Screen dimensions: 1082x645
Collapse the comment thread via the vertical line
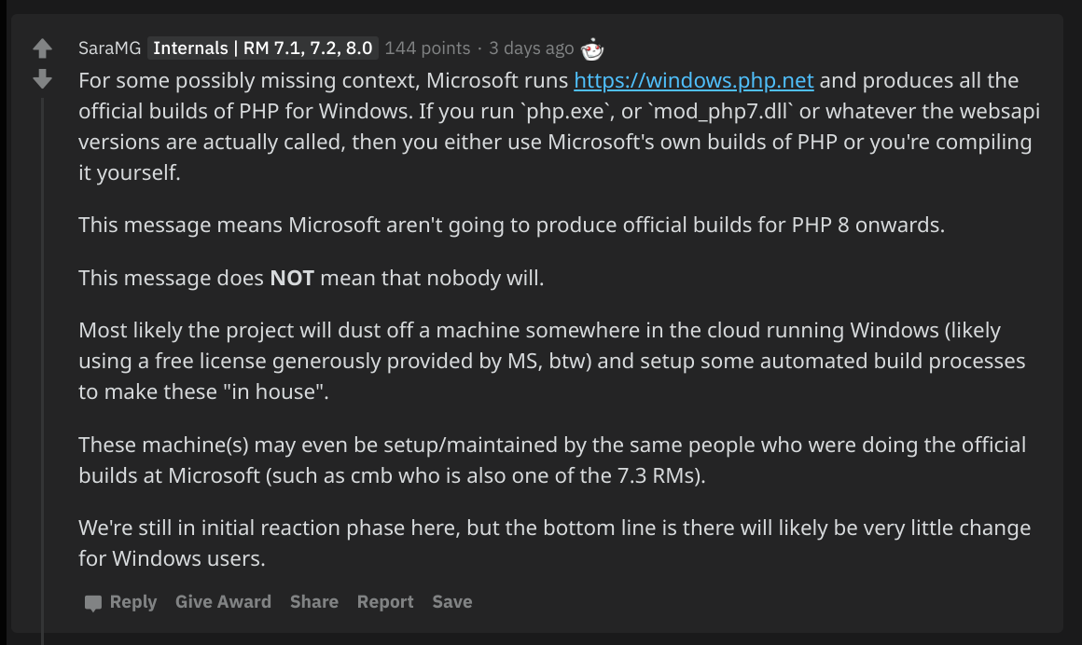point(42,373)
